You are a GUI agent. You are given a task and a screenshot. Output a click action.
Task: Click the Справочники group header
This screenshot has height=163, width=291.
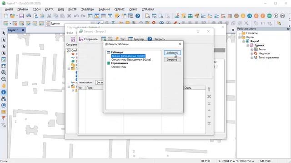click(x=119, y=63)
